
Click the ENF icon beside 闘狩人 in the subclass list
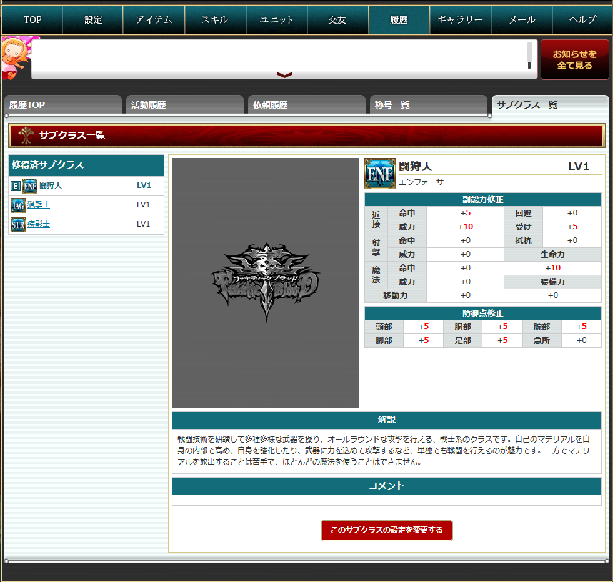click(30, 186)
